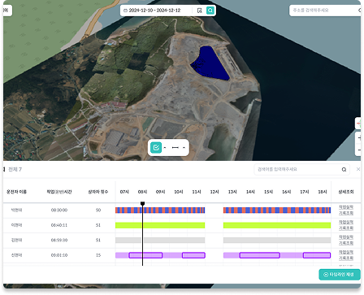
Task: Play the timeline with the teal playback button
Action: pyautogui.click(x=340, y=275)
